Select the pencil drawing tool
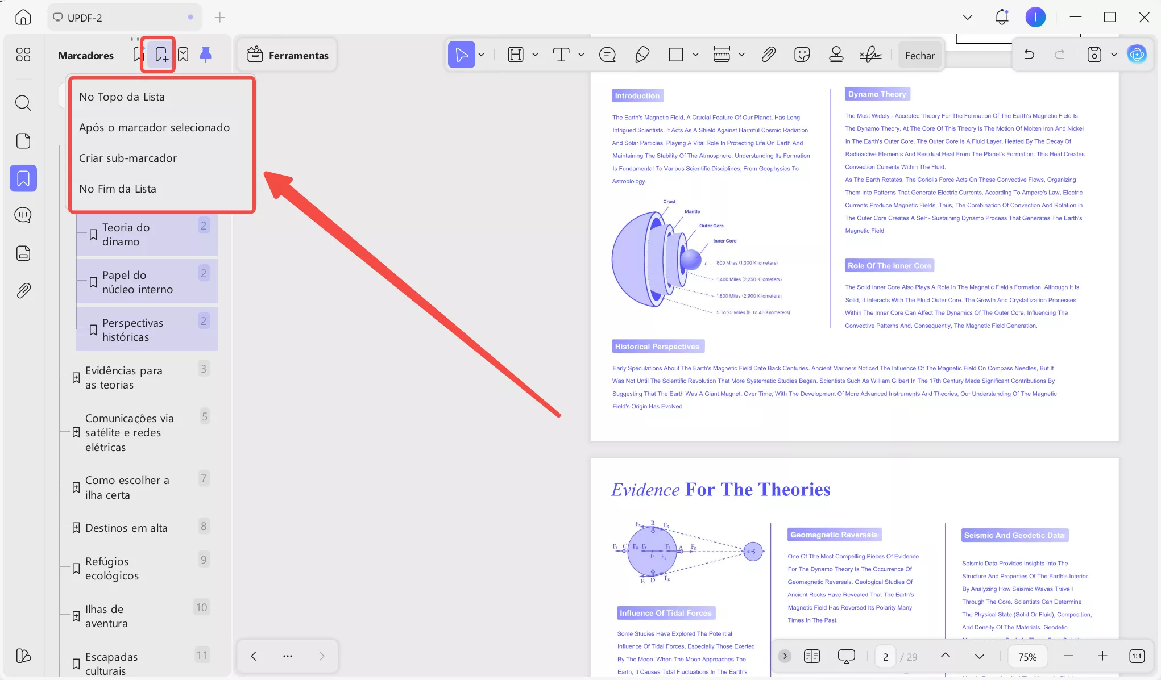This screenshot has height=680, width=1161. point(642,55)
